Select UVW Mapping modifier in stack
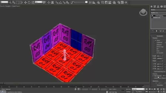 pos(159,16)
